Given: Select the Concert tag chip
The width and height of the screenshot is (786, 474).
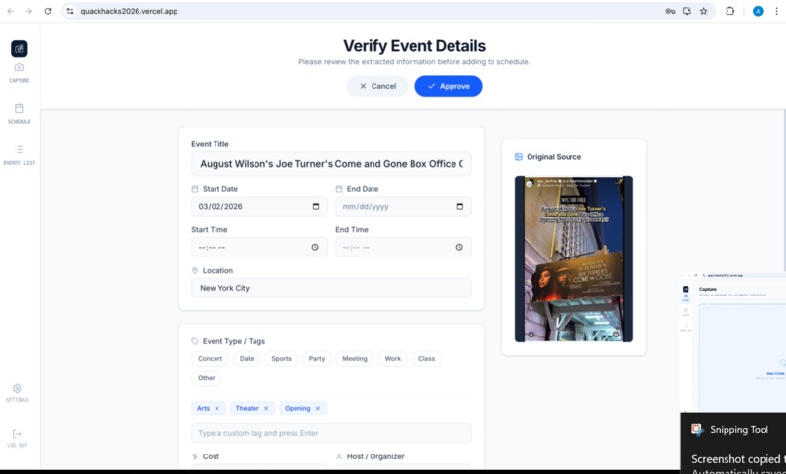Looking at the screenshot, I should click(x=210, y=359).
